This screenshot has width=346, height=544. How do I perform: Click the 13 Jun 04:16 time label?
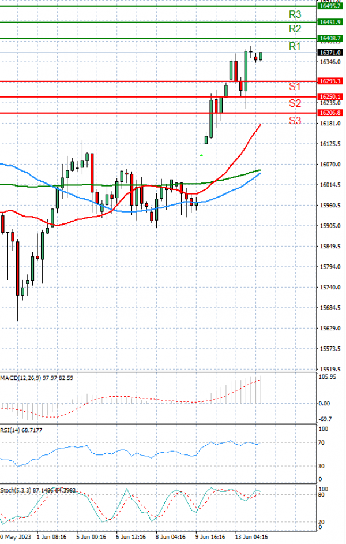tap(251, 537)
